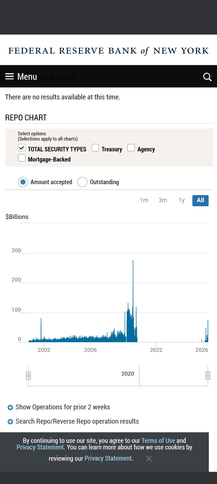Click the search magnifier icon
This screenshot has height=484, width=217.
207,77
